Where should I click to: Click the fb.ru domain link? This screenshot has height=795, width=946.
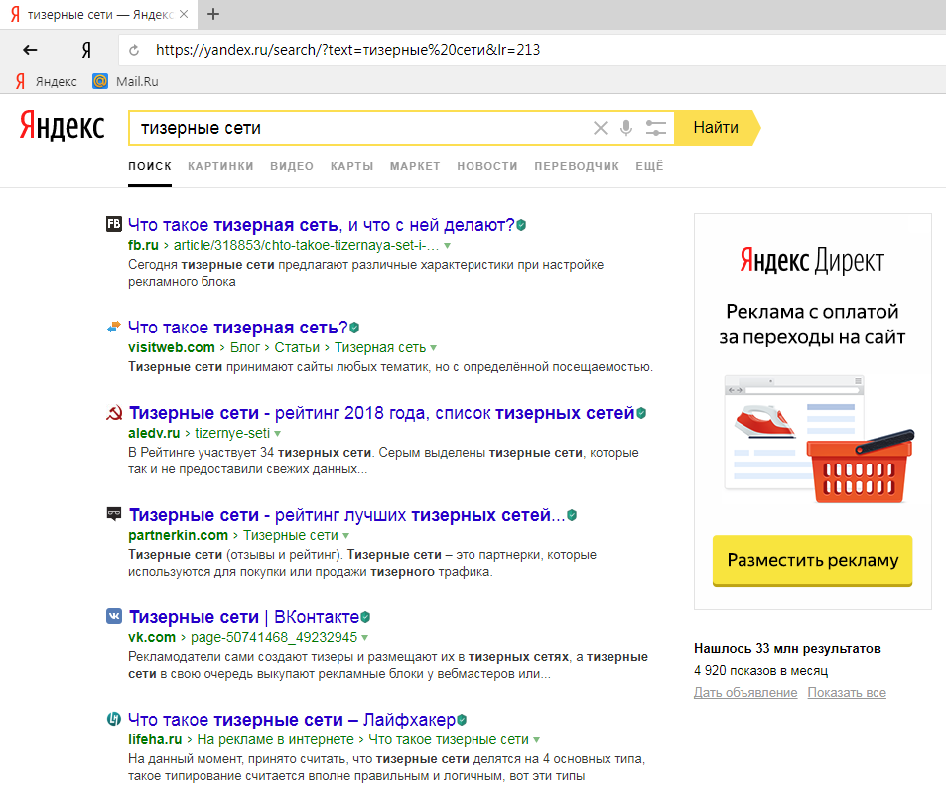click(x=143, y=245)
